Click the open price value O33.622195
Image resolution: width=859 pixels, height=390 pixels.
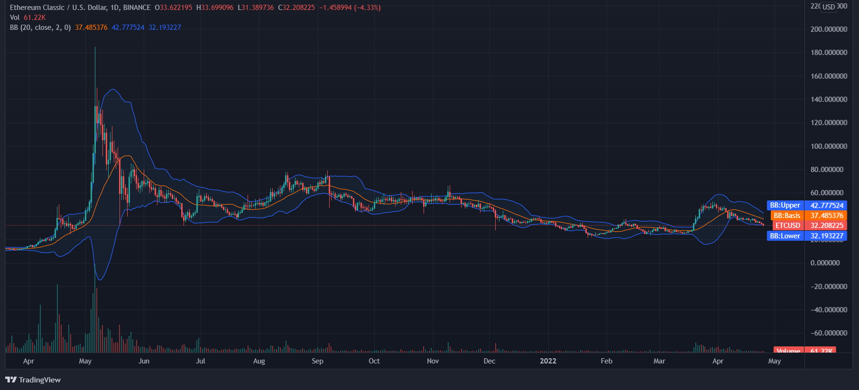(174, 8)
